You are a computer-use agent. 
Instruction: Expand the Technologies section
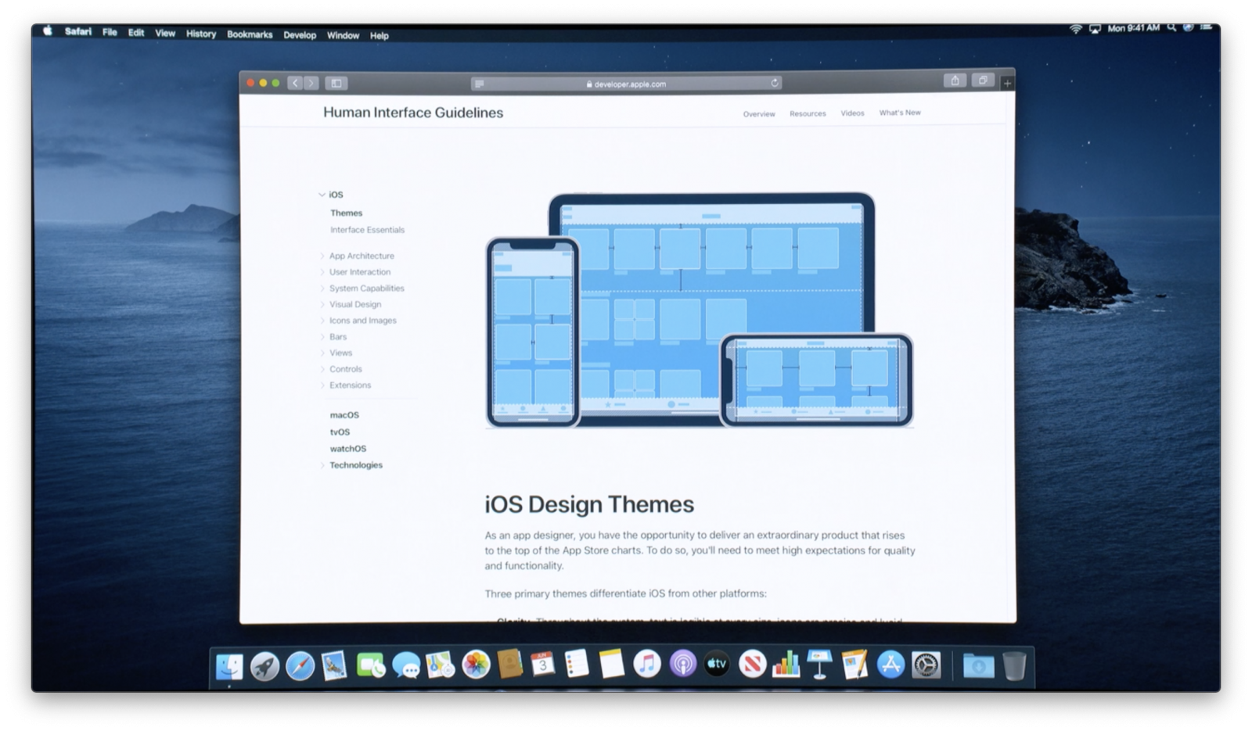[x=322, y=465]
